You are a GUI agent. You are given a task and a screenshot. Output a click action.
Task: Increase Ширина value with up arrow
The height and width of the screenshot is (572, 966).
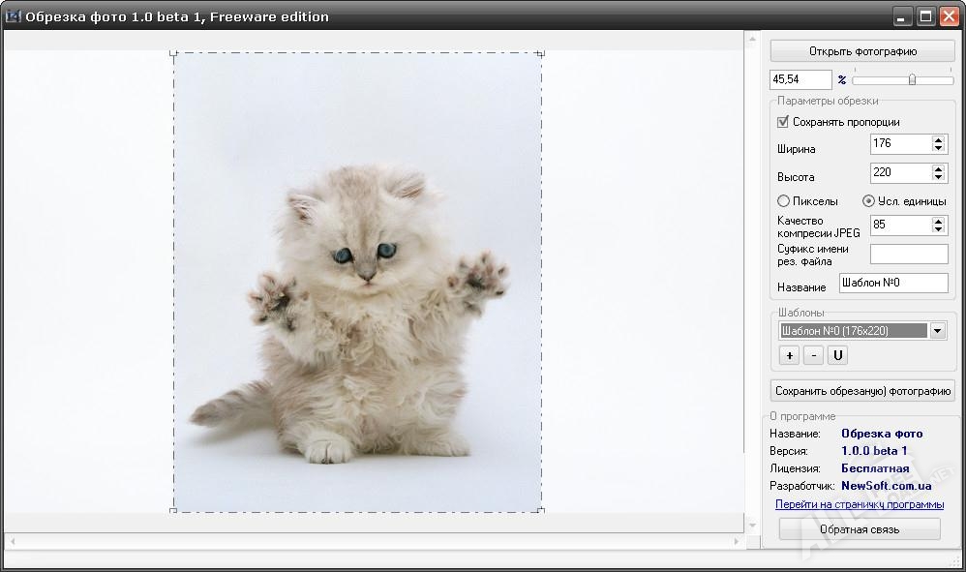938,139
